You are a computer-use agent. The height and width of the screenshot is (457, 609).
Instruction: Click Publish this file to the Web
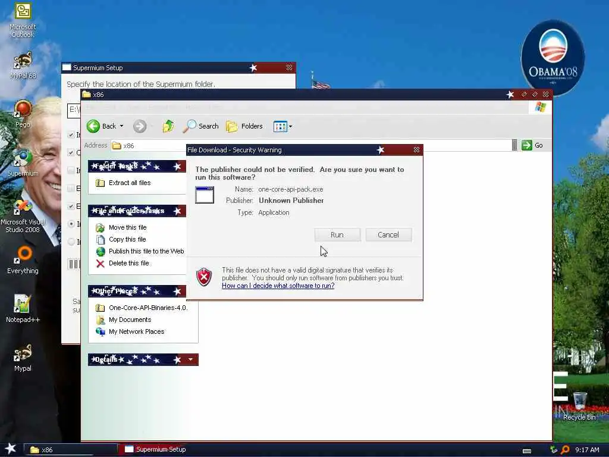(146, 252)
